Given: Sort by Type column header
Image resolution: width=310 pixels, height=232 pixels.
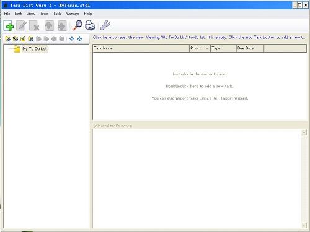Looking at the screenshot, I should [223, 48].
